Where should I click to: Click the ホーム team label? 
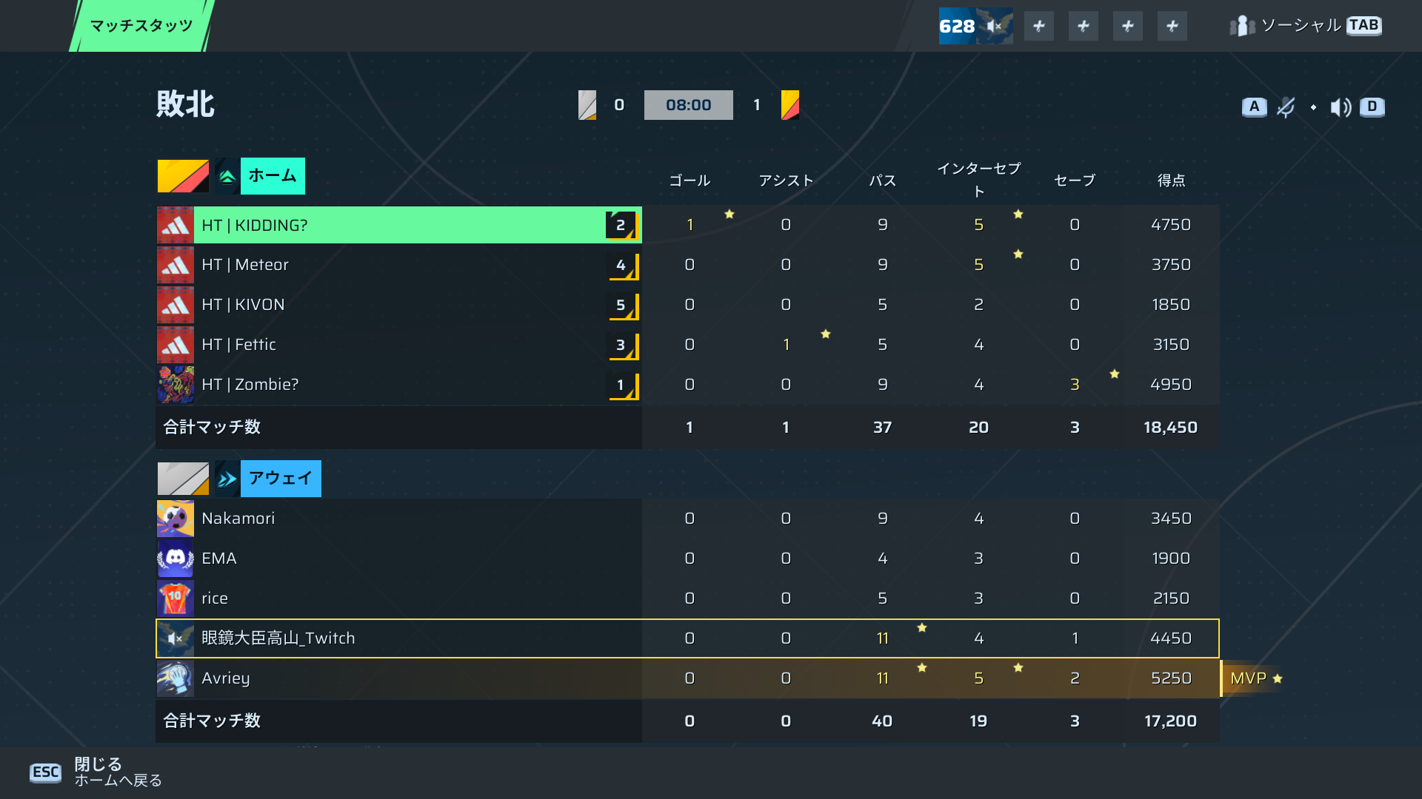[273, 176]
